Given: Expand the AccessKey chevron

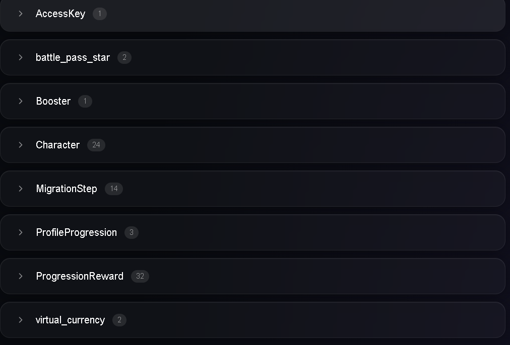Looking at the screenshot, I should (21, 14).
